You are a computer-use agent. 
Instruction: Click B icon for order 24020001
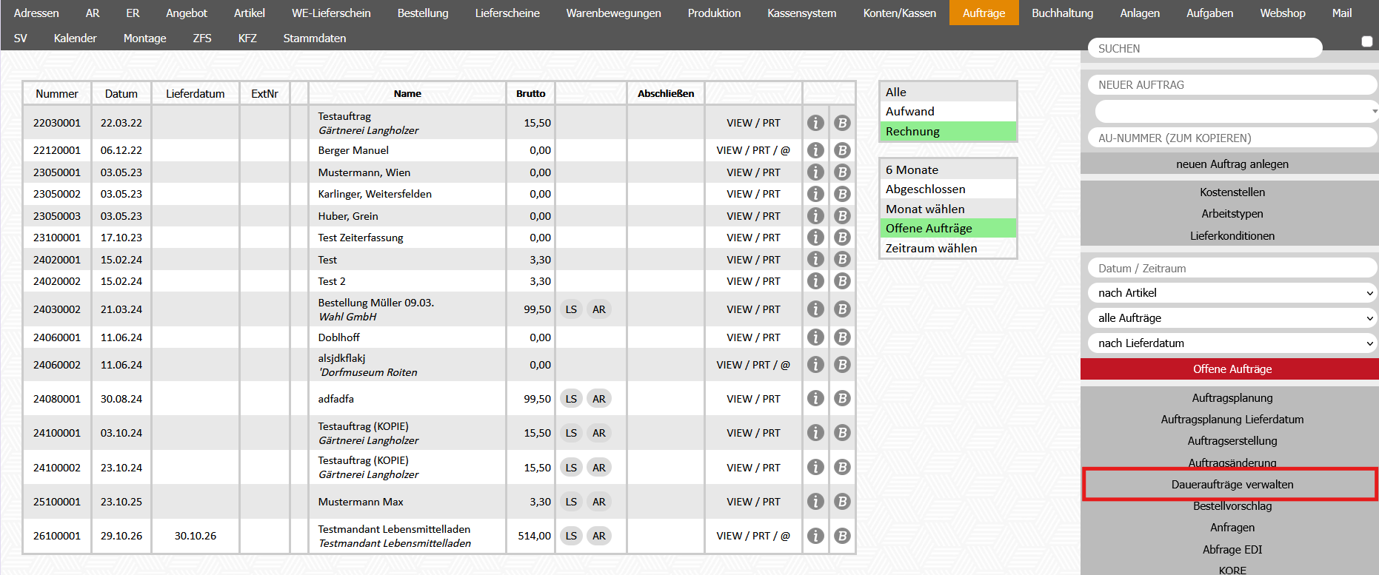(842, 260)
